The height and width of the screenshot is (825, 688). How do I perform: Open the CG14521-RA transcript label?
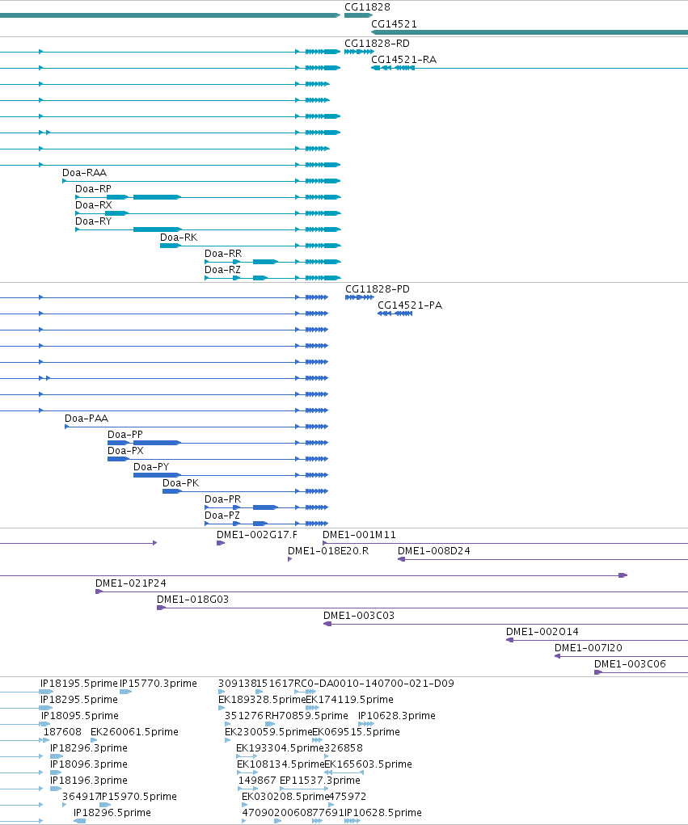[403, 60]
